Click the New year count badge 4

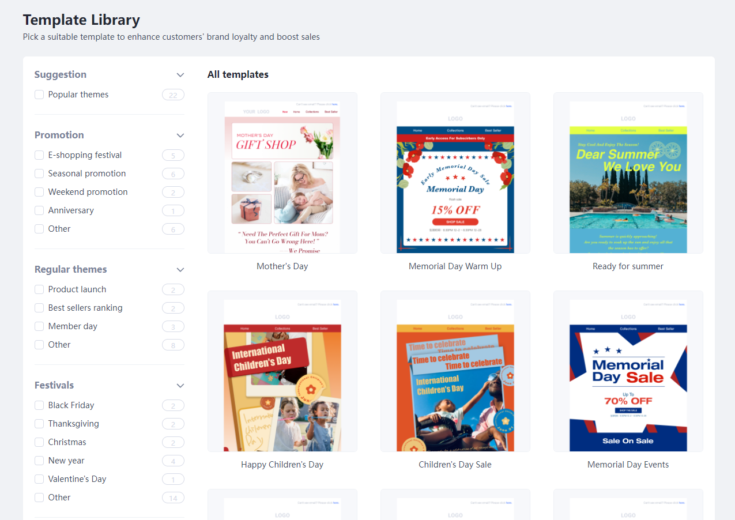[x=173, y=461]
